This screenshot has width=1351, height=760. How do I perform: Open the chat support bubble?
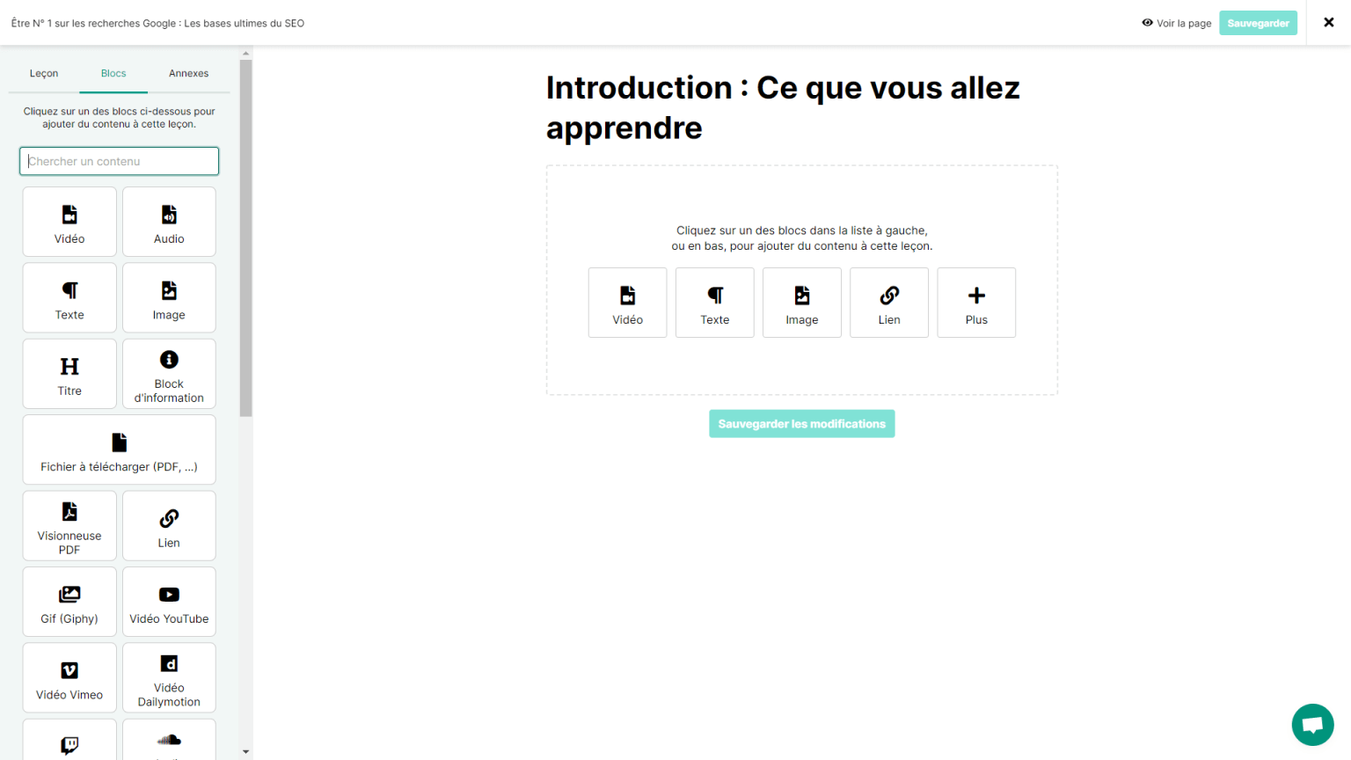(x=1312, y=725)
